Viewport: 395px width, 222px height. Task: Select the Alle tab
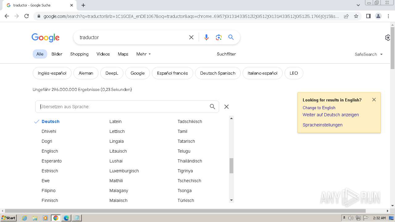pyautogui.click(x=40, y=54)
